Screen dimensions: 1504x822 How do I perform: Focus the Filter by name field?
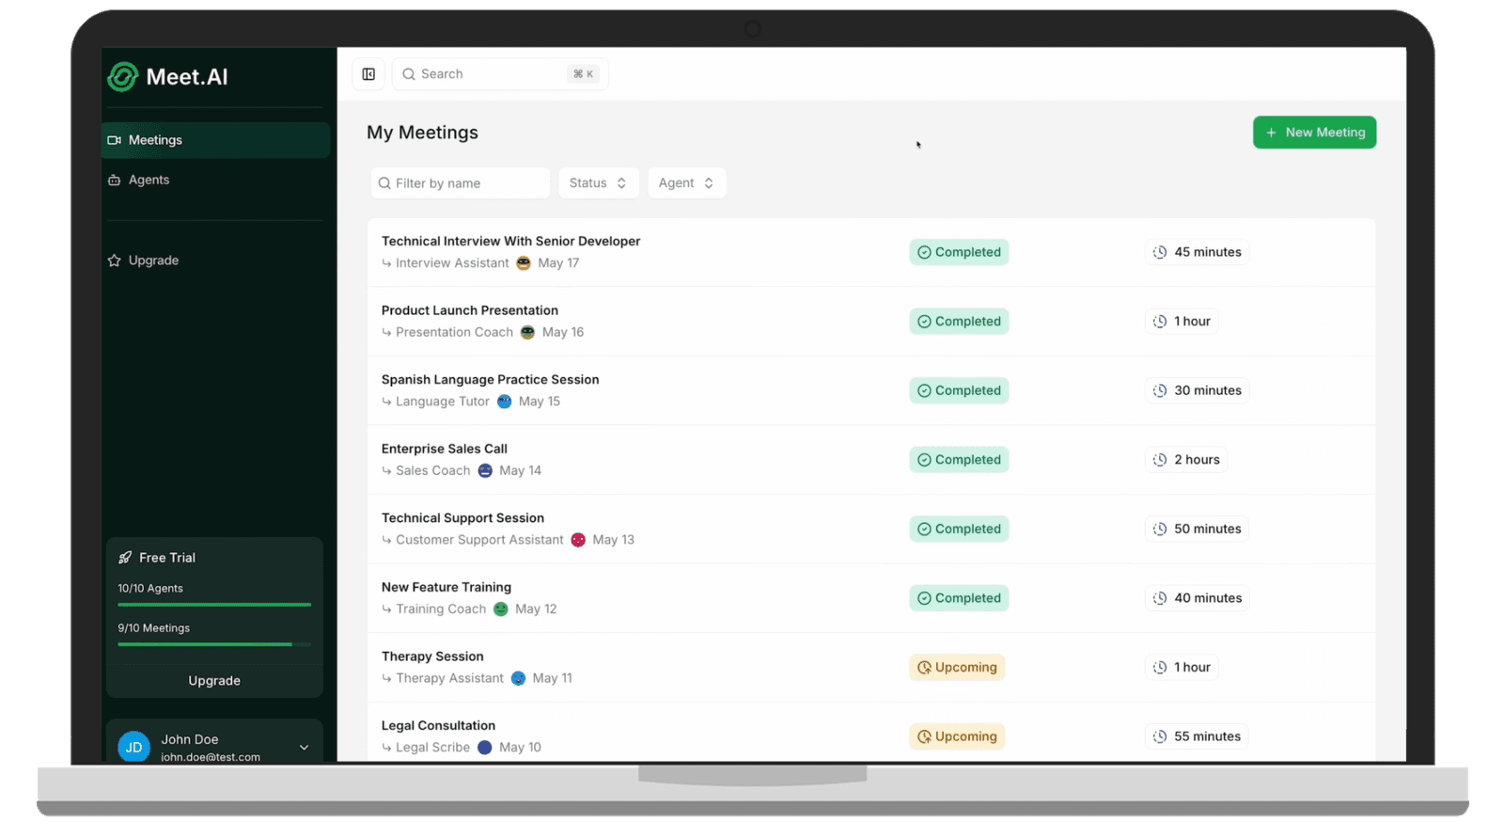pos(460,183)
